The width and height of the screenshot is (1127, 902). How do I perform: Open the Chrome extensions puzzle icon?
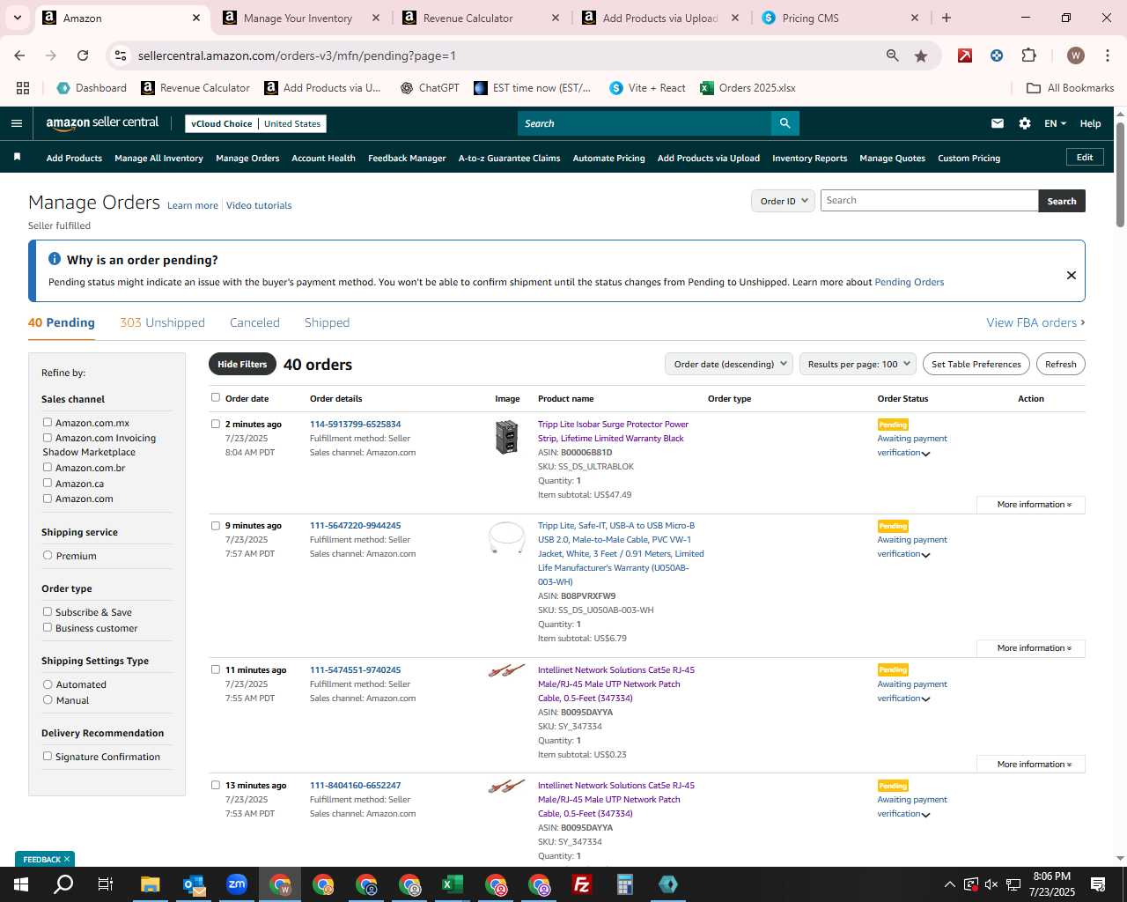pos(1028,55)
